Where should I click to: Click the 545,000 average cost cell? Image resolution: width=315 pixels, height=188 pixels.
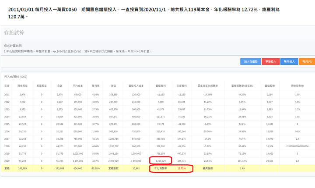click(78, 124)
